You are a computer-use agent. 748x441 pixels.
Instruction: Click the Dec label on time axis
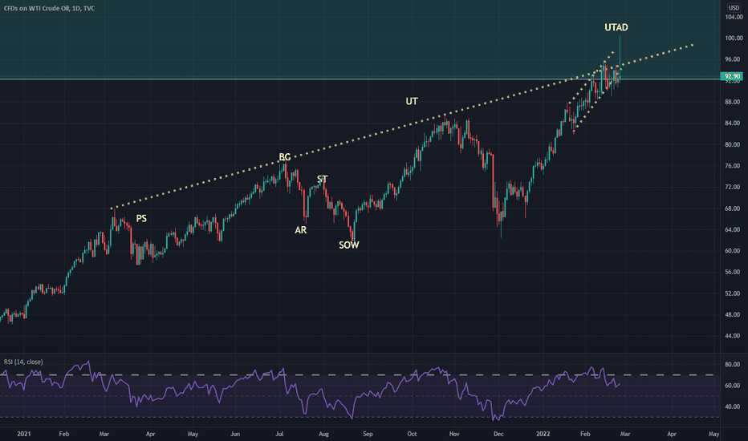498,434
